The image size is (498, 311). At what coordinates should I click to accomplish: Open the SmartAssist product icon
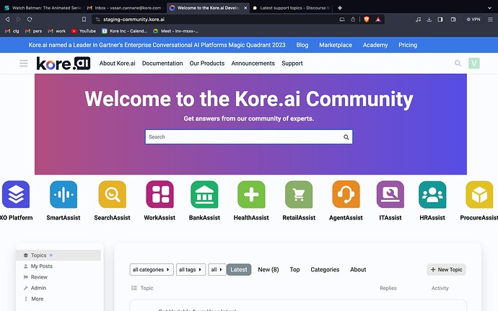point(64,194)
